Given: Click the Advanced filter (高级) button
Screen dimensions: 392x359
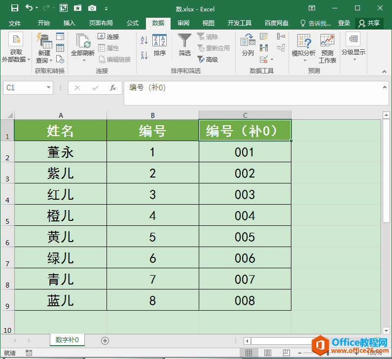Looking at the screenshot, I should 208,59.
